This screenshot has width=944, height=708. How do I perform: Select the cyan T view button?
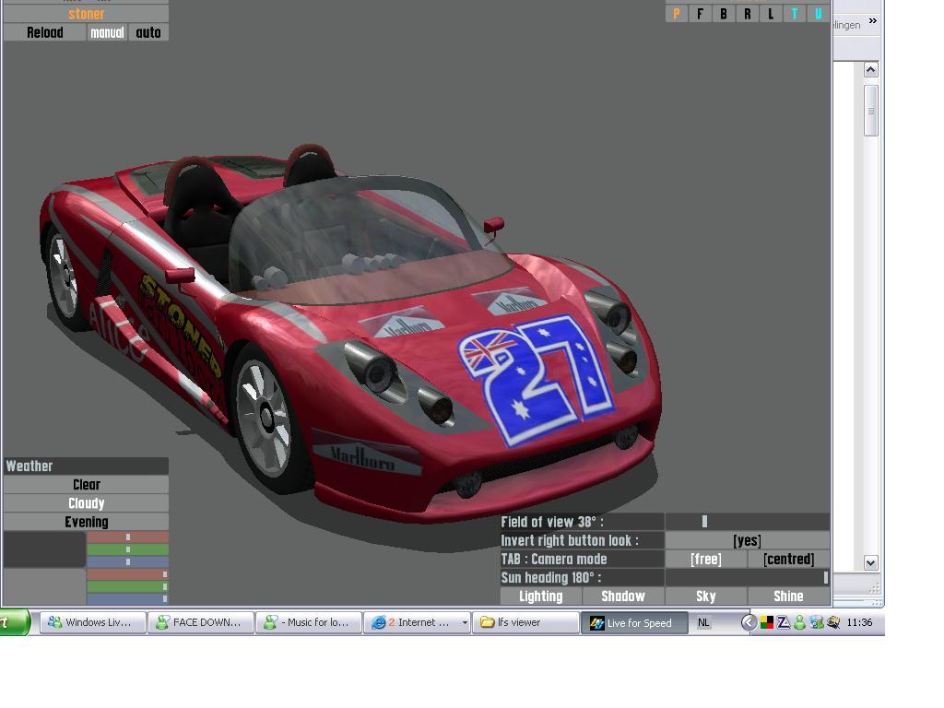[x=795, y=13]
